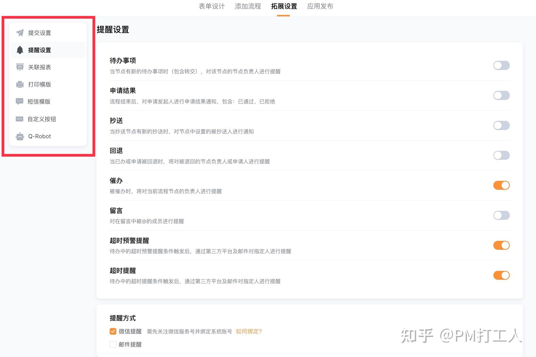
Task: Click the bell icon for 提醒设置
Action: 20,50
